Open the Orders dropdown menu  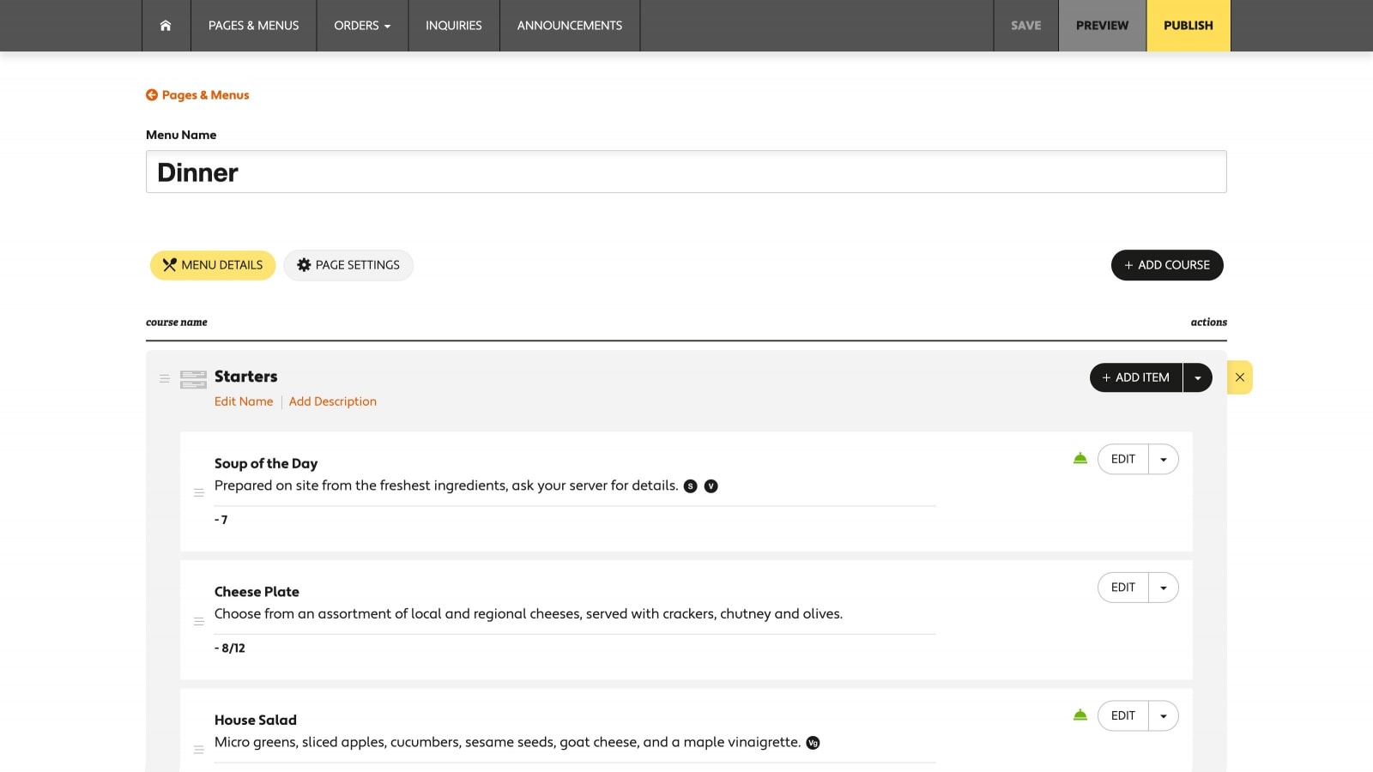[x=362, y=26]
